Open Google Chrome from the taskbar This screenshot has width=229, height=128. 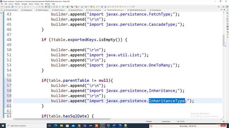[79, 126]
